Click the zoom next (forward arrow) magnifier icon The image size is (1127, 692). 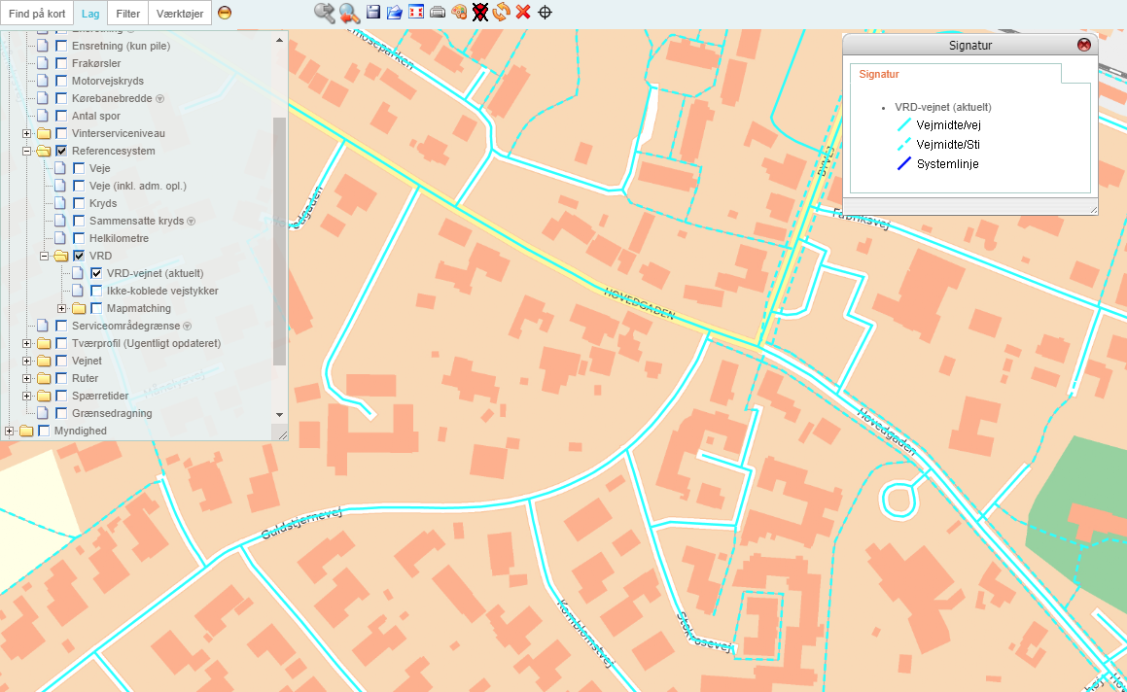[324, 13]
